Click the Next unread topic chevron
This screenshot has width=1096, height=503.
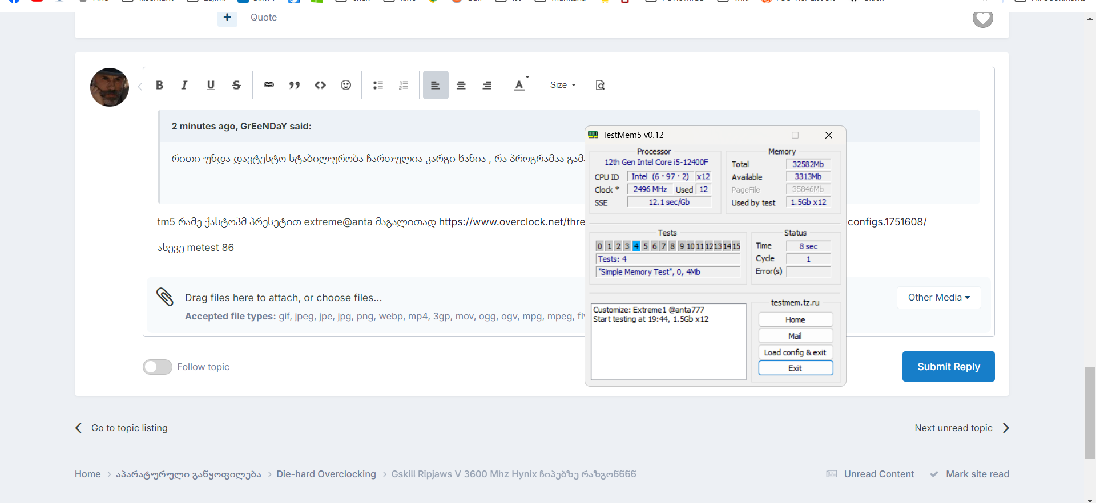pyautogui.click(x=1006, y=428)
